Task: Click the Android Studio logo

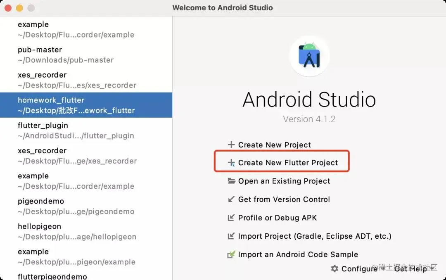Action: coord(309,56)
